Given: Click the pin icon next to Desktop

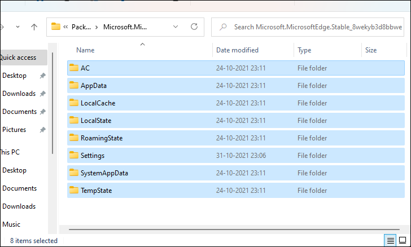Looking at the screenshot, I should (x=43, y=76).
